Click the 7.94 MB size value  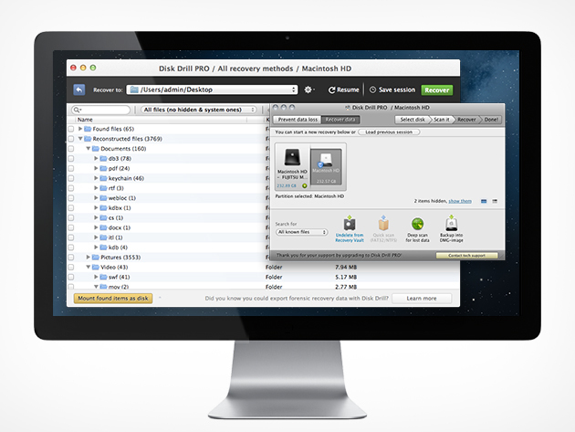pyautogui.click(x=346, y=267)
